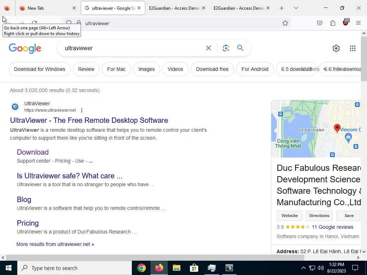Click the taskbar search box
This screenshot has height=275, width=367.
coord(75,268)
